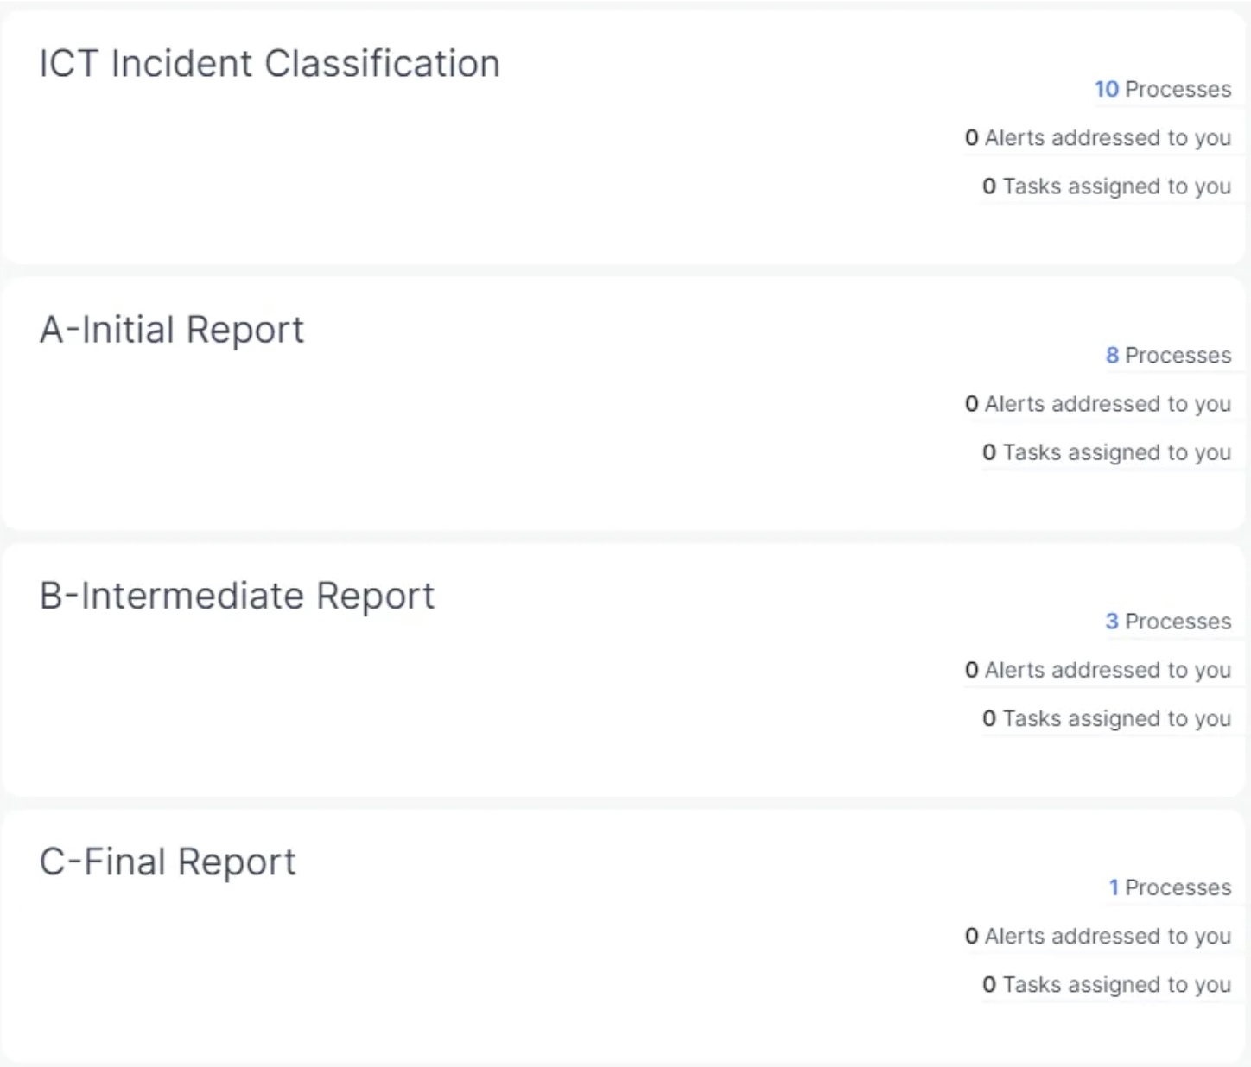Click the 3 Processes link

(1167, 621)
